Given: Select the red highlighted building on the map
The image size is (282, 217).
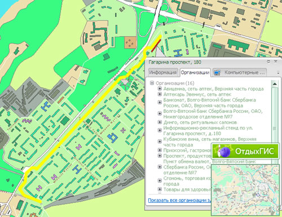Looking at the screenshot, I should 156,46.
